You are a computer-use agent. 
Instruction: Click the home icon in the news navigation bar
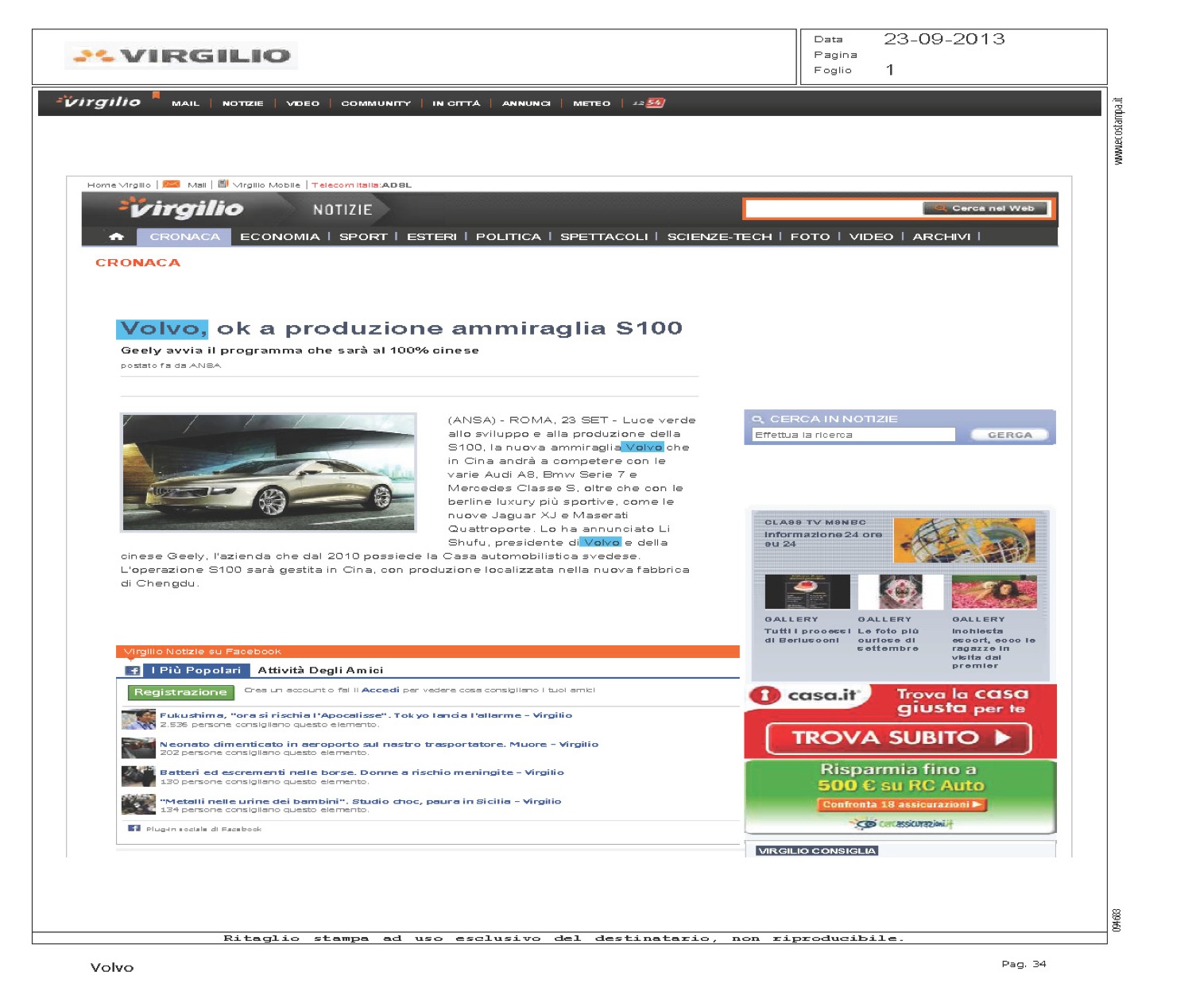(x=117, y=237)
